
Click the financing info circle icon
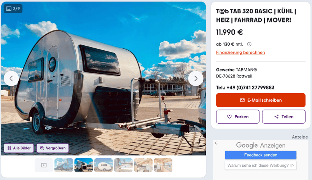(x=249, y=44)
